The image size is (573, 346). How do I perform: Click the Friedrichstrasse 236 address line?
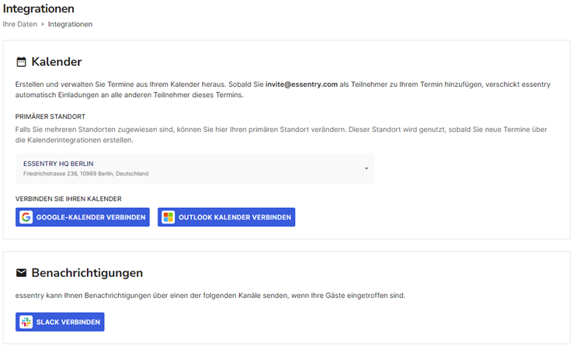click(x=86, y=174)
